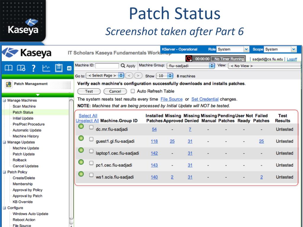This screenshot has height=227, width=303.
Task: Open missing denied 7 for dc.mr.fiu-sadjadi
Action: [x=190, y=129]
